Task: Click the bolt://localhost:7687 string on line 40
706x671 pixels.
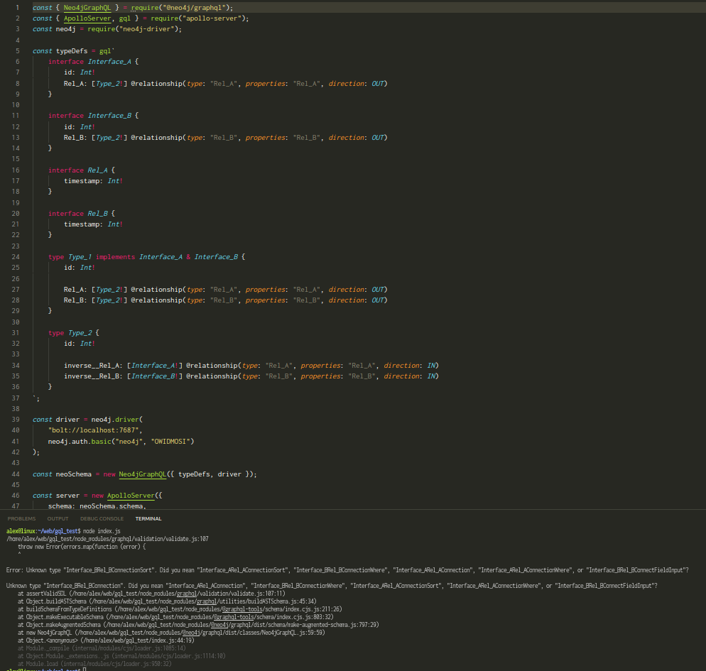Action: [x=96, y=430]
